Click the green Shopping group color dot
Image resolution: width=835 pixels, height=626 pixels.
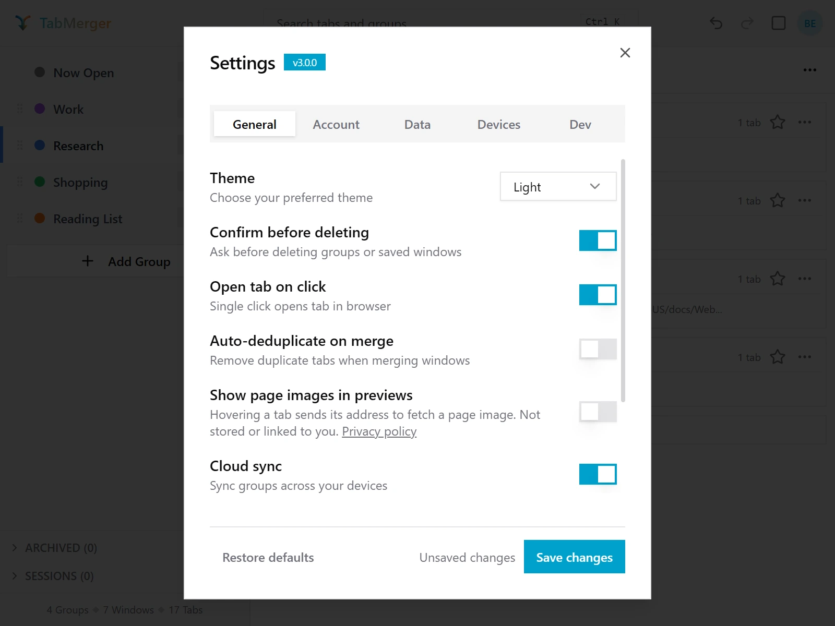[40, 182]
